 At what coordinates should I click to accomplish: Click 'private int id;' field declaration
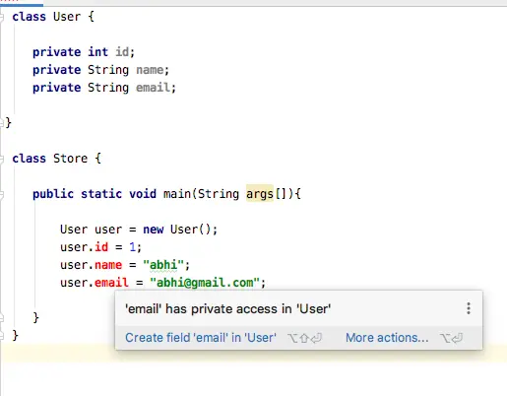pyautogui.click(x=84, y=52)
